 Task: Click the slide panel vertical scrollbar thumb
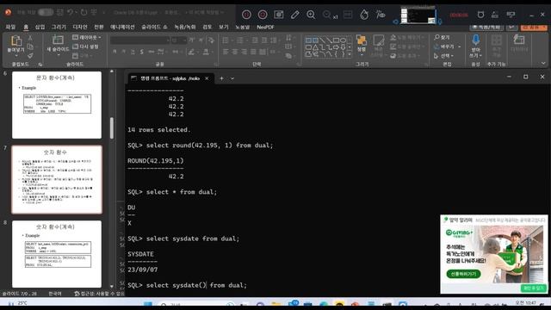(x=112, y=128)
